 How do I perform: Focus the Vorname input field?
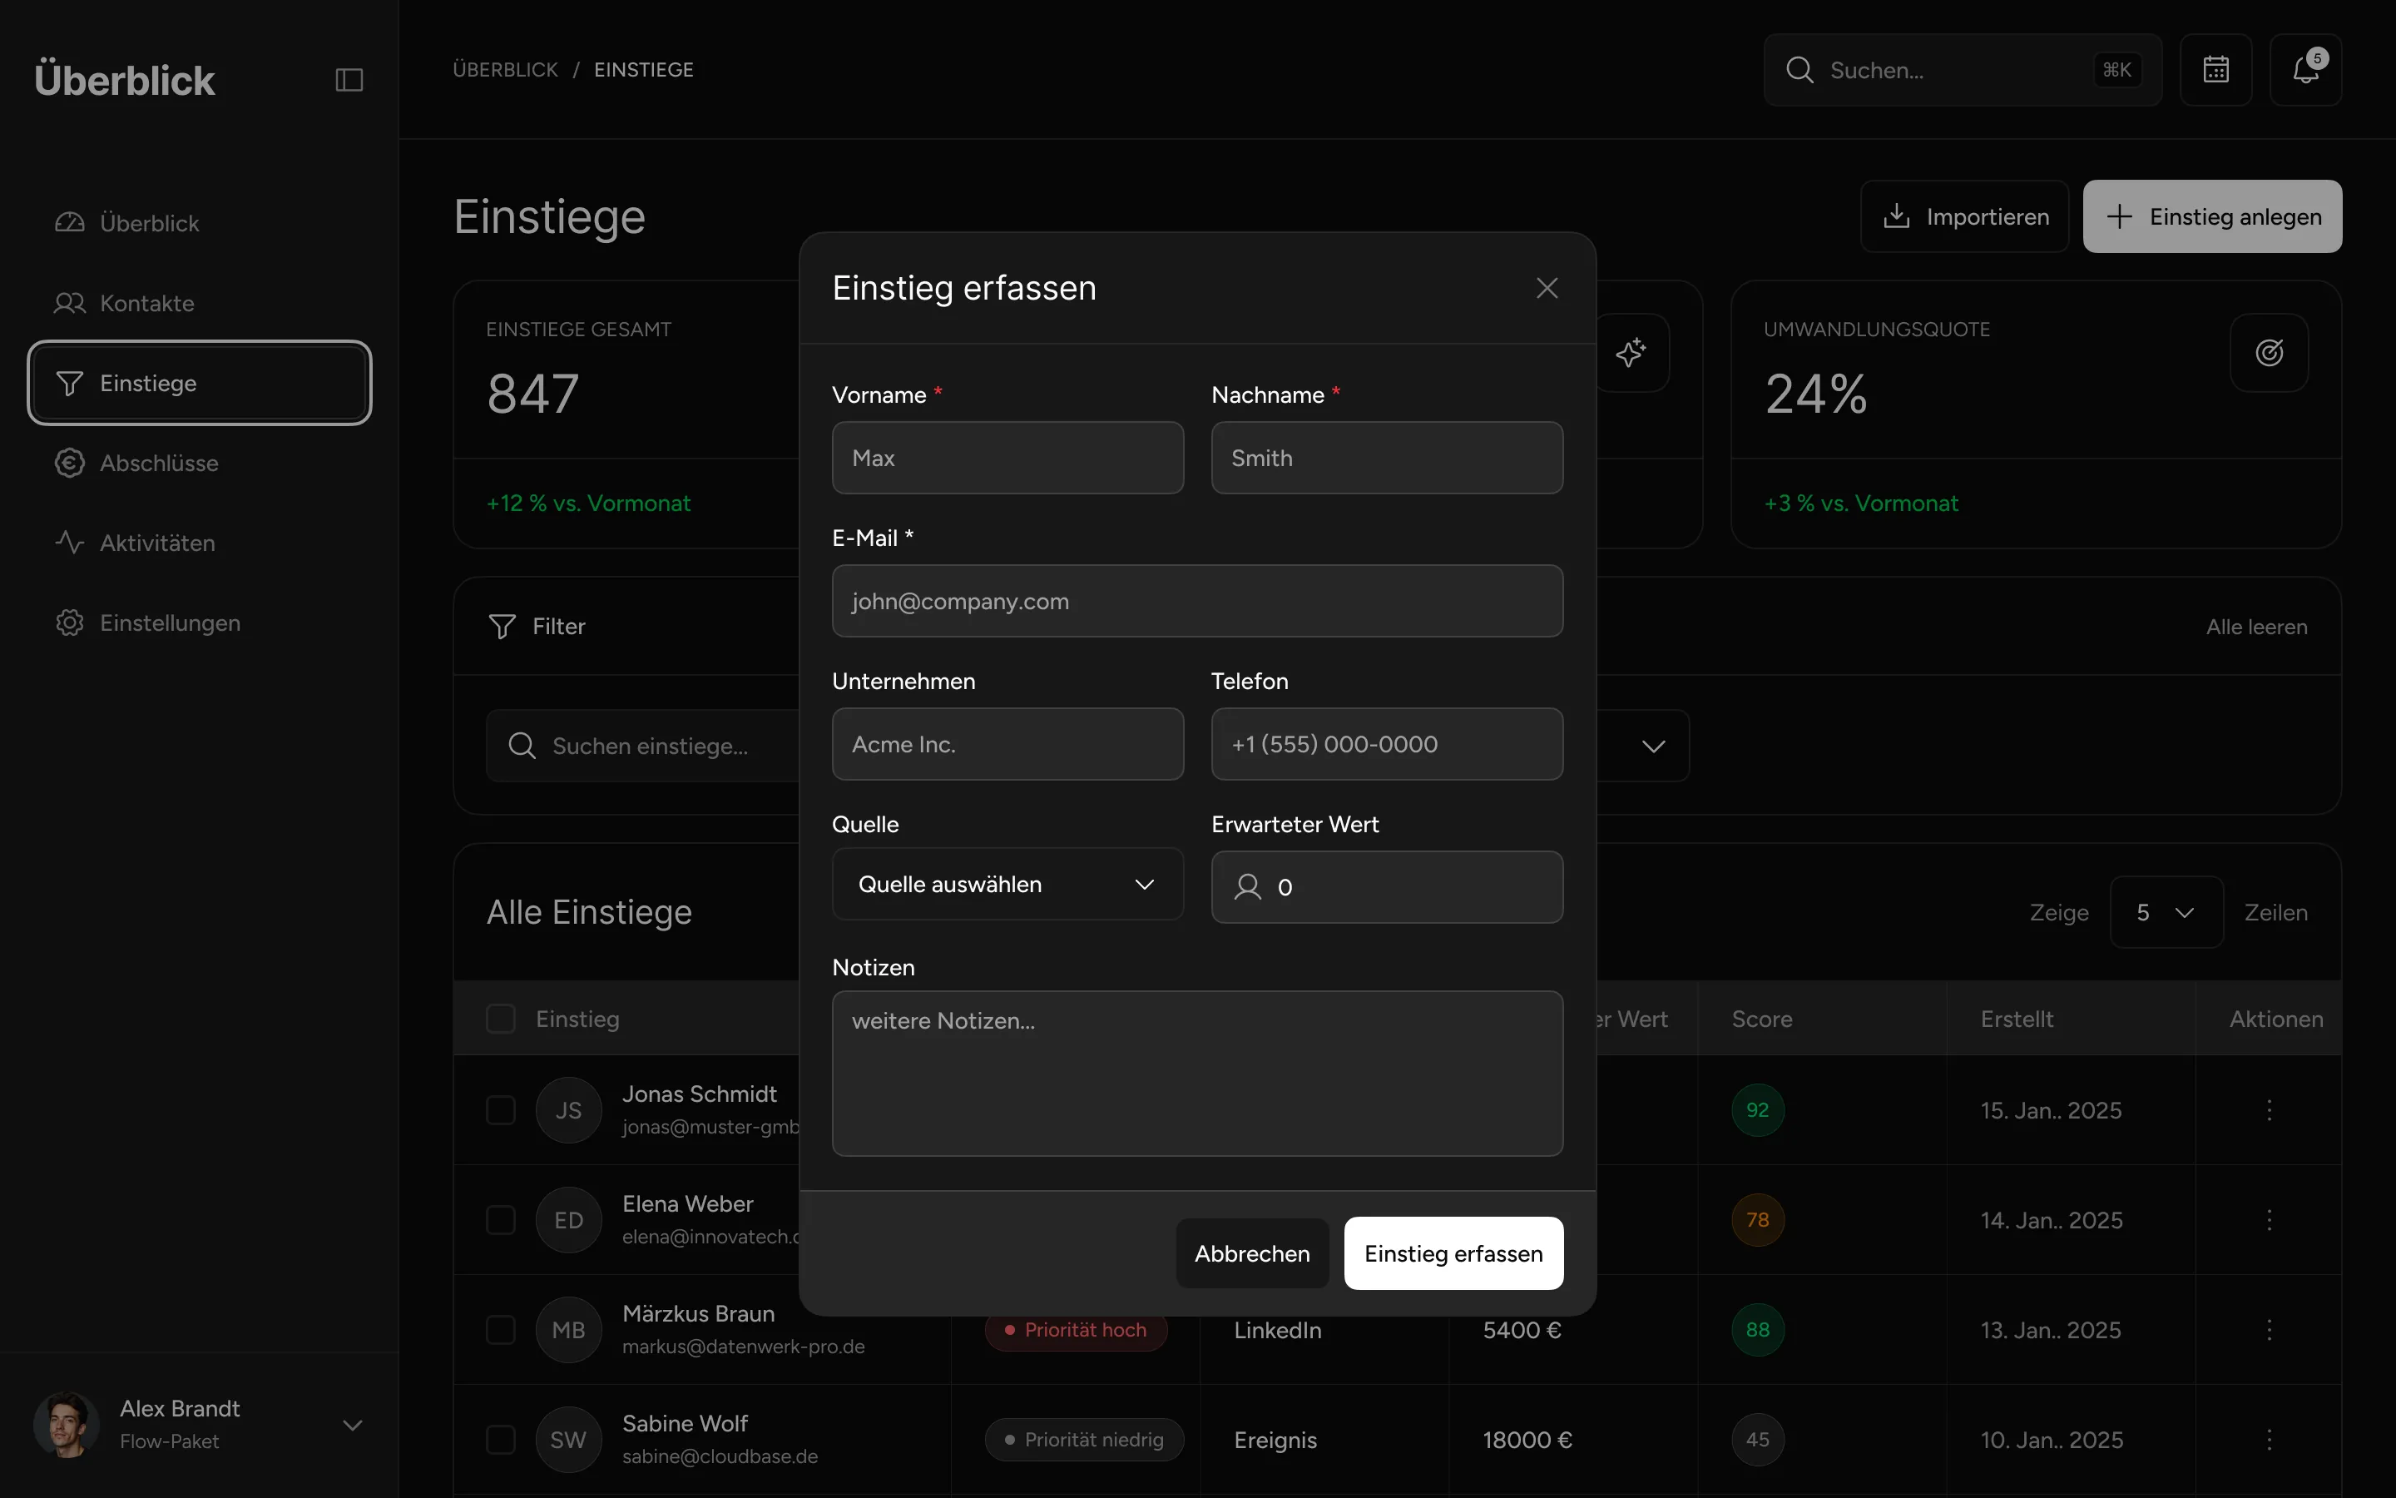point(1007,458)
